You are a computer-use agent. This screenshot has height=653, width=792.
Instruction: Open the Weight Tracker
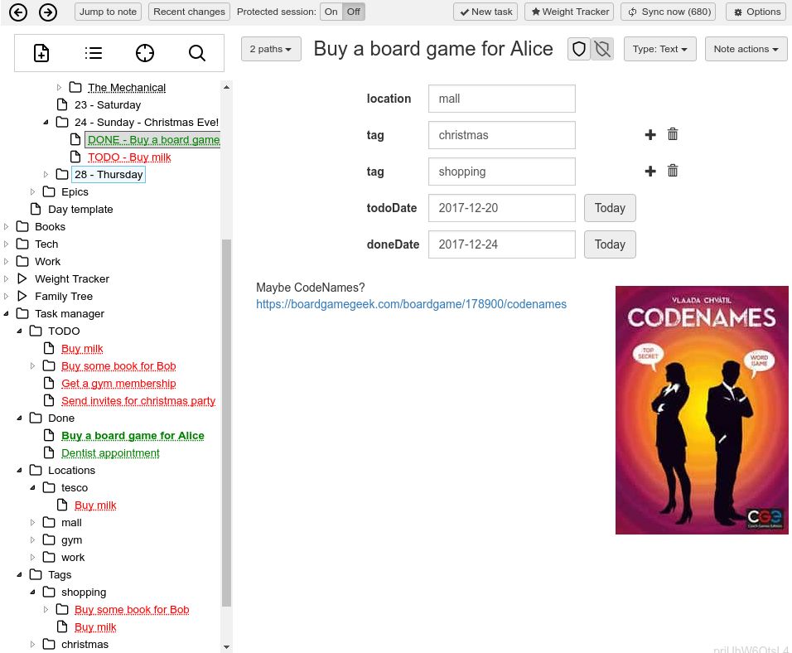(569, 12)
